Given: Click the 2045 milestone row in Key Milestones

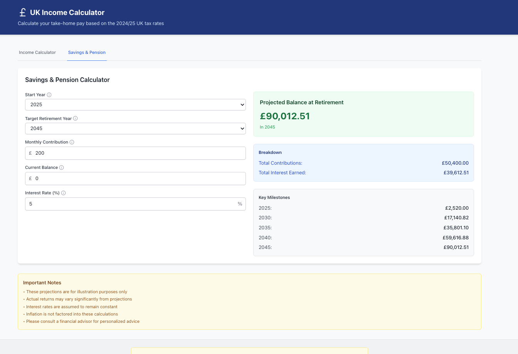Looking at the screenshot, I should tap(363, 247).
